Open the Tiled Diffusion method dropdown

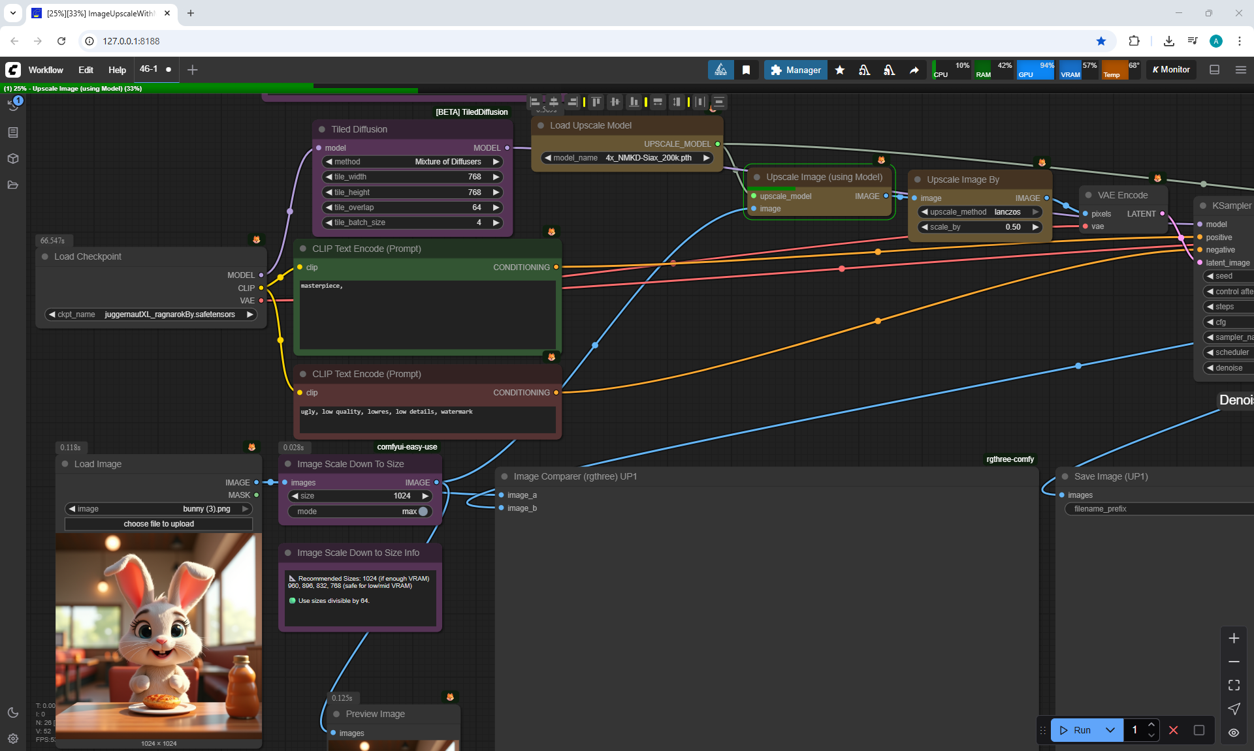tap(413, 162)
